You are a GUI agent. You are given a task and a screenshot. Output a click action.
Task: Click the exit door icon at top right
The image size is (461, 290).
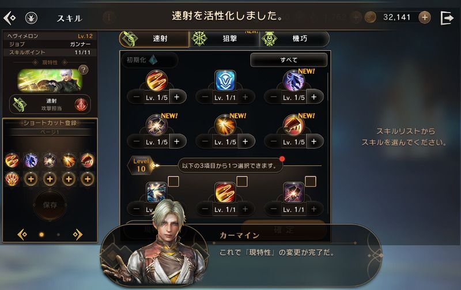coord(447,18)
